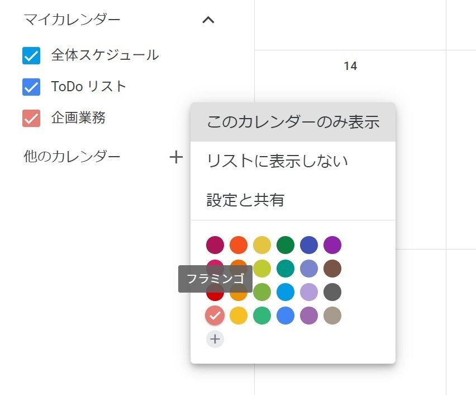This screenshot has height=395, width=476.
Task: Select the teal color swatch
Action: tap(285, 269)
